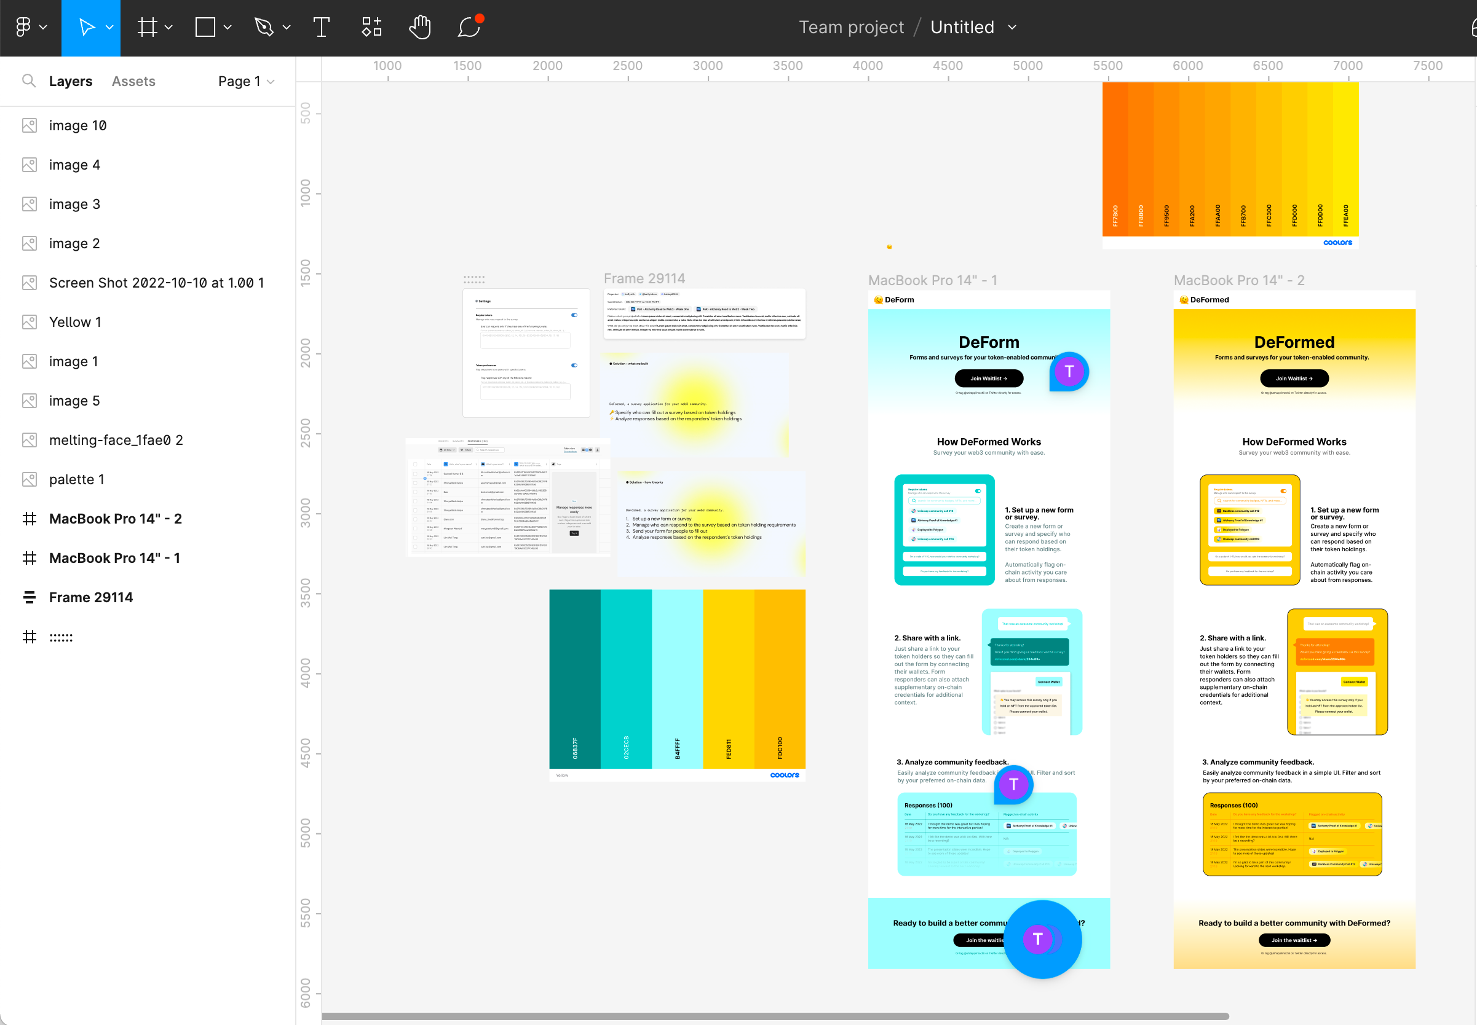Click frame icon of MacBook Pro 14" - 1 layer

(30, 558)
